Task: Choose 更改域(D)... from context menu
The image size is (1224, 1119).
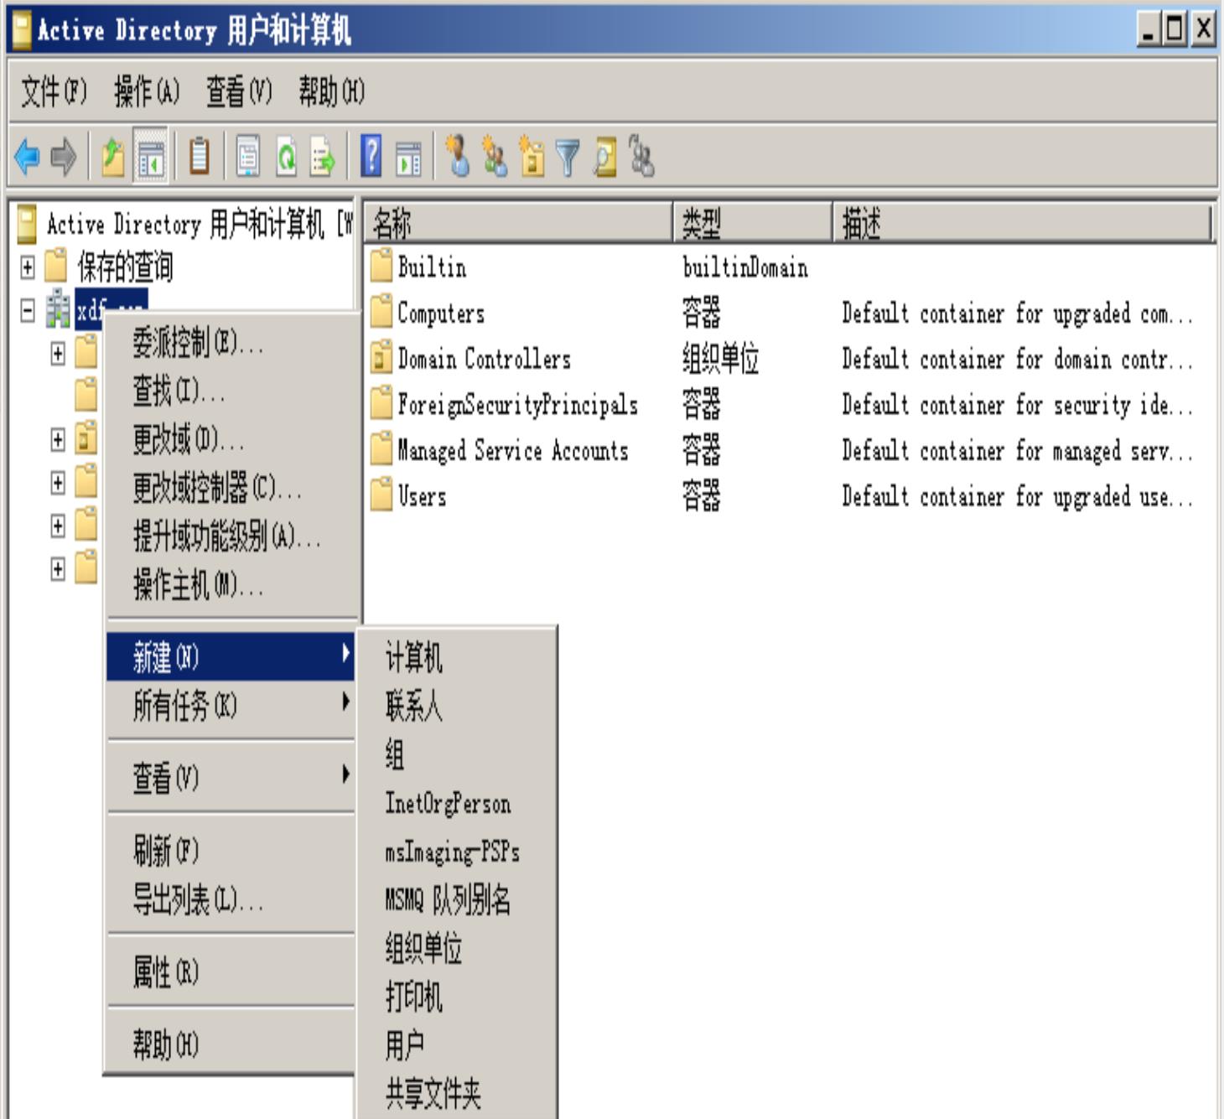Action: [x=232, y=439]
